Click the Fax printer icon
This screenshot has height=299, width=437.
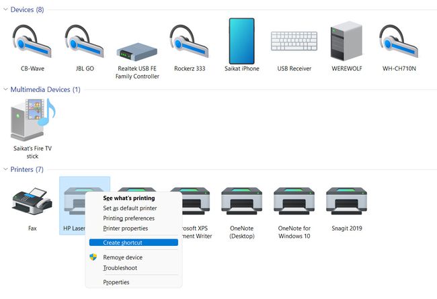coord(32,201)
